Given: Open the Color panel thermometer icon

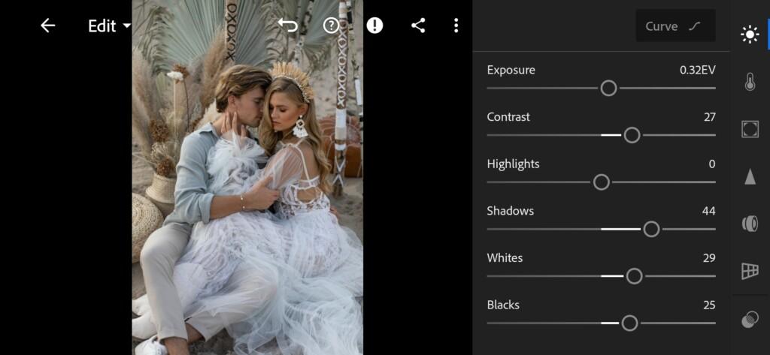Looking at the screenshot, I should (750, 82).
